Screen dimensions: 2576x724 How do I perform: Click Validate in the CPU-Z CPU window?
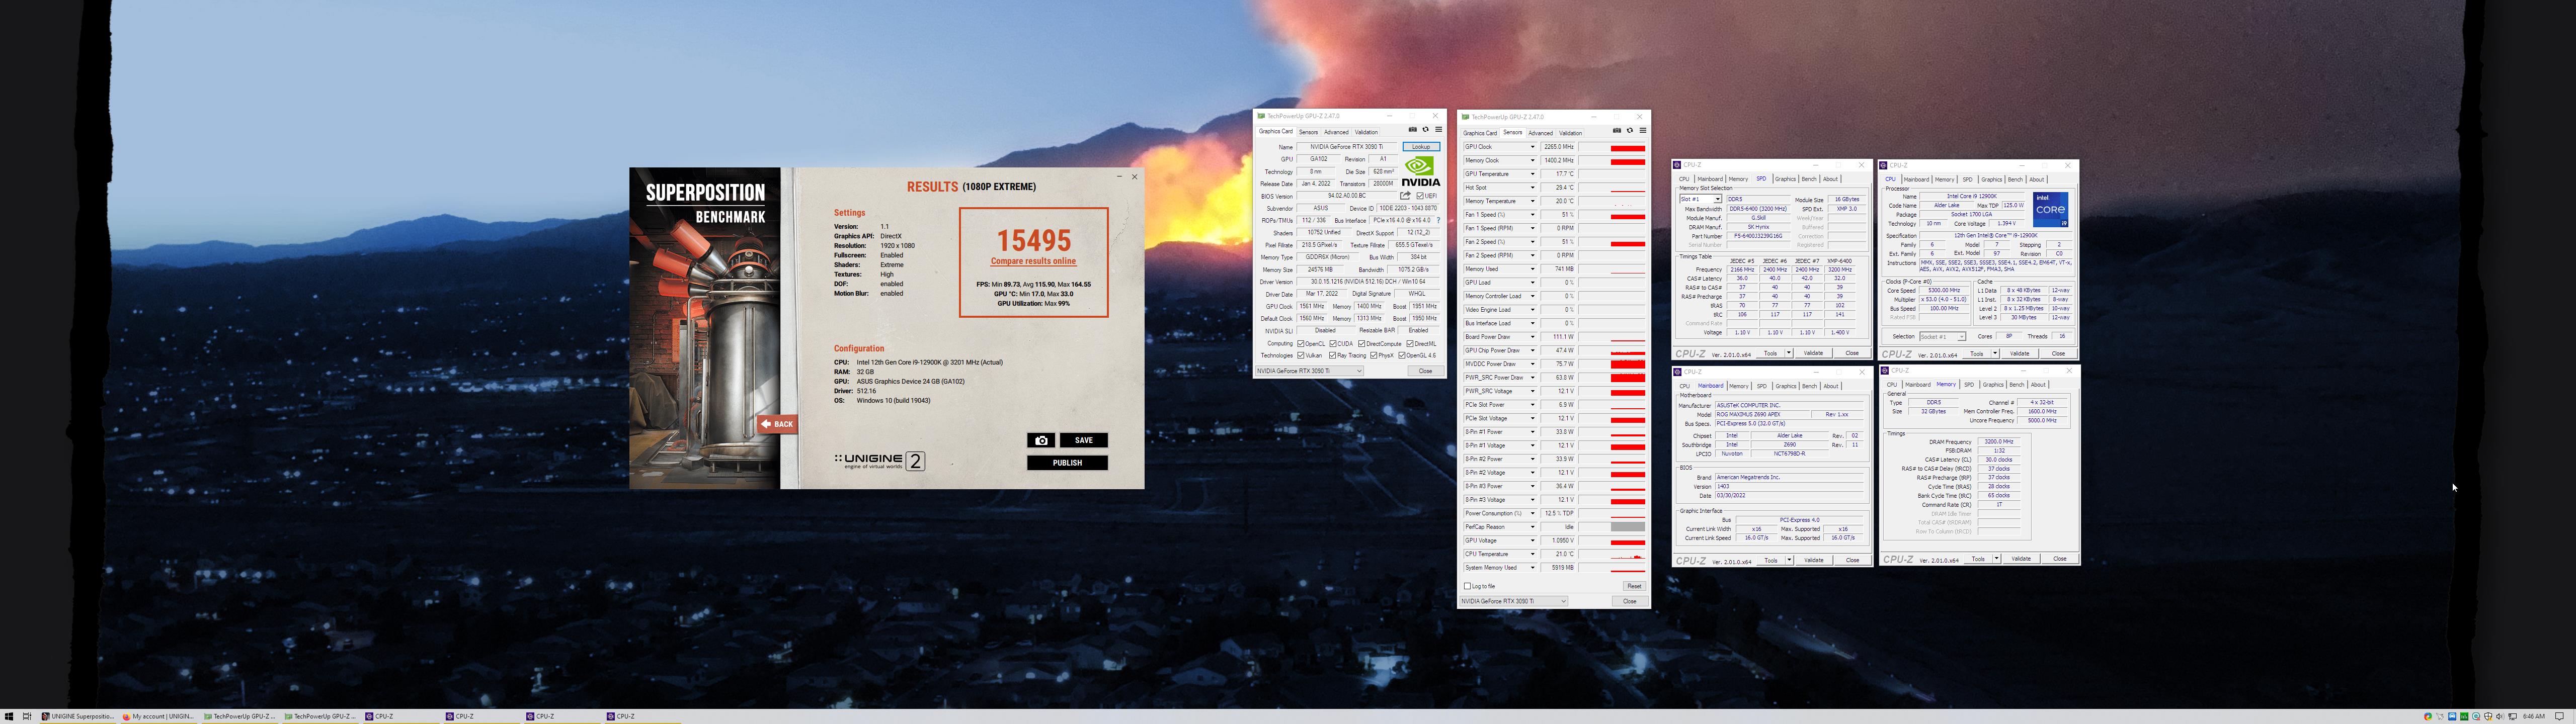click(x=2020, y=353)
